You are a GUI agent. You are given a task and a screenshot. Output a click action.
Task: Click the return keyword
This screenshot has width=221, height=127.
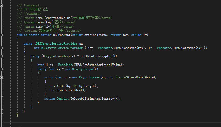click(x=49, y=99)
